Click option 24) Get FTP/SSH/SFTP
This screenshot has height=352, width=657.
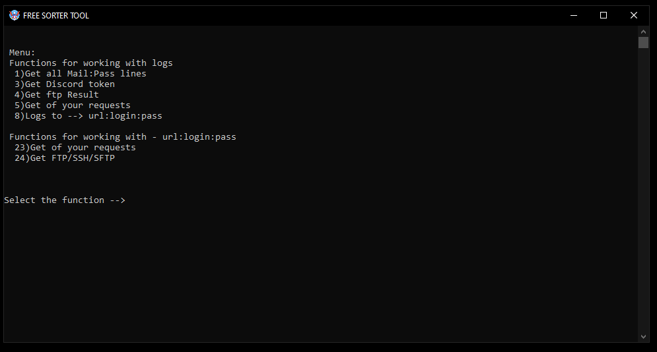(x=65, y=158)
